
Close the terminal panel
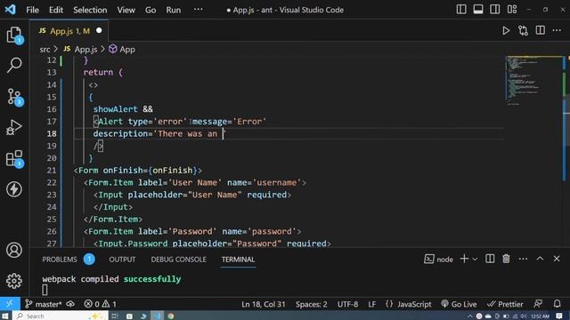(557, 259)
